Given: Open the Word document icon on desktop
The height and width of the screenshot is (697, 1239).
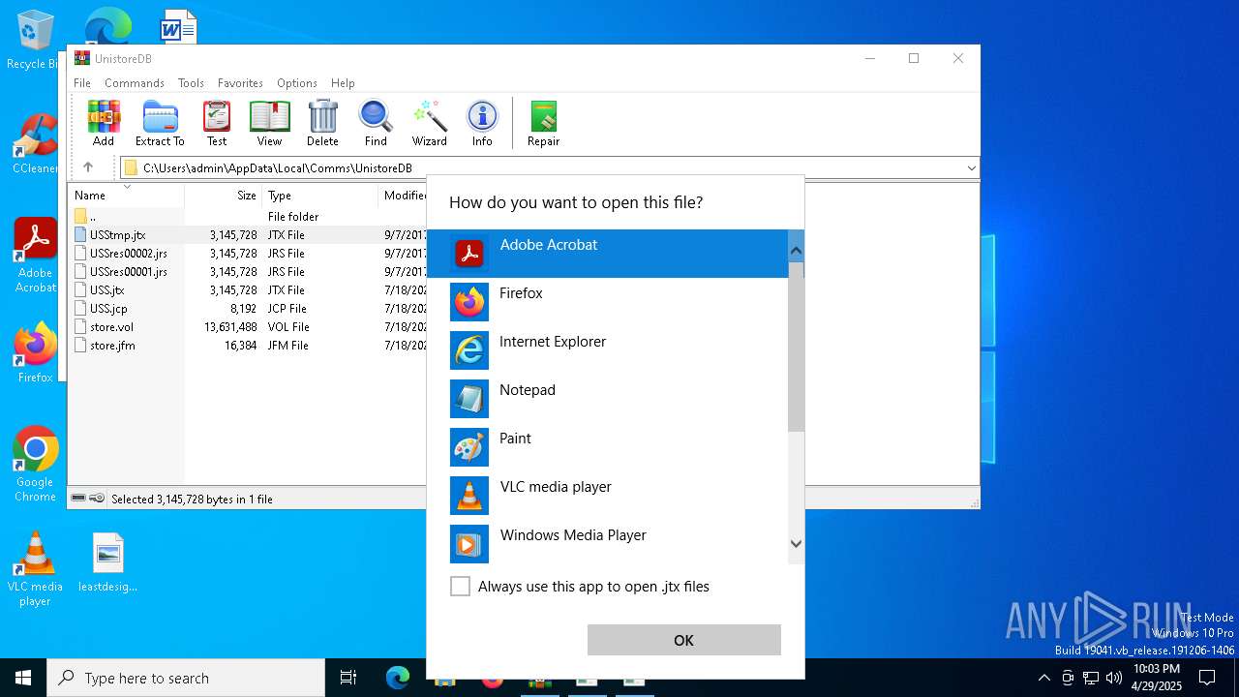Looking at the screenshot, I should click(x=178, y=26).
